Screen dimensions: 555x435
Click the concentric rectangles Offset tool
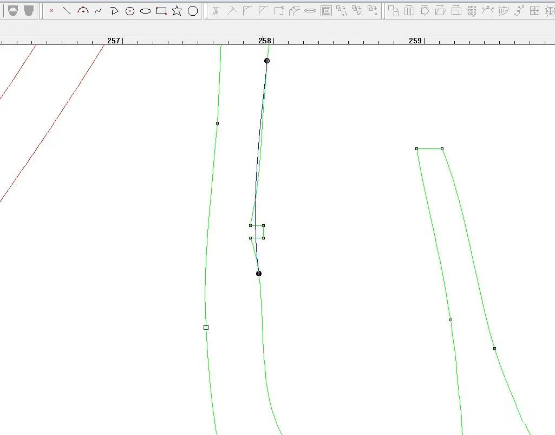tap(326, 11)
